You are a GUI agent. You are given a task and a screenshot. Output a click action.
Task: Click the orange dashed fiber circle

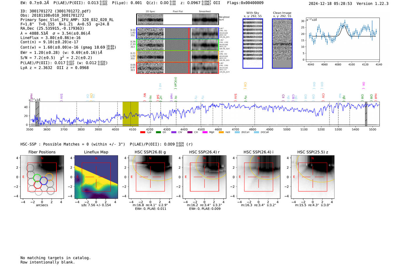[49, 177]
